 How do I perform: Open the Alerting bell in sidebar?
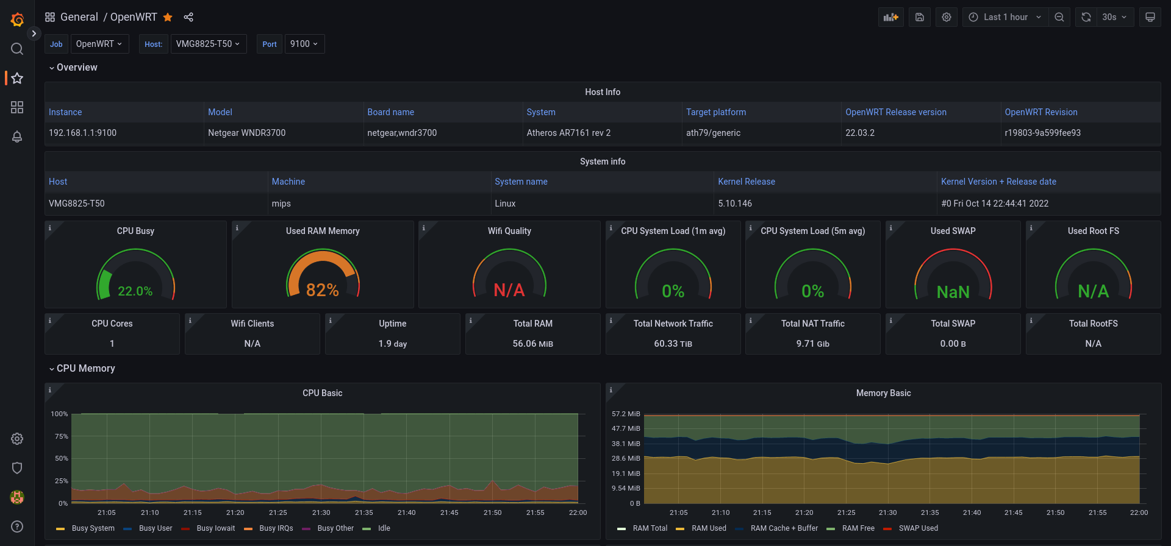(x=17, y=136)
